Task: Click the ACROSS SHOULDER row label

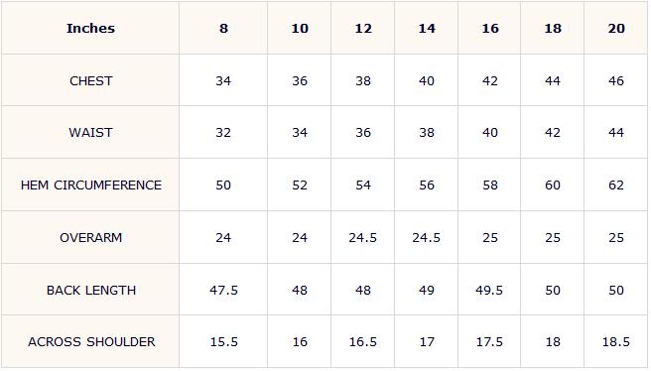Action: coord(91,342)
